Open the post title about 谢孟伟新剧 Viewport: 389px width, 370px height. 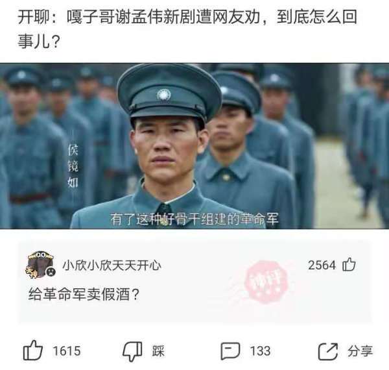pyautogui.click(x=187, y=29)
